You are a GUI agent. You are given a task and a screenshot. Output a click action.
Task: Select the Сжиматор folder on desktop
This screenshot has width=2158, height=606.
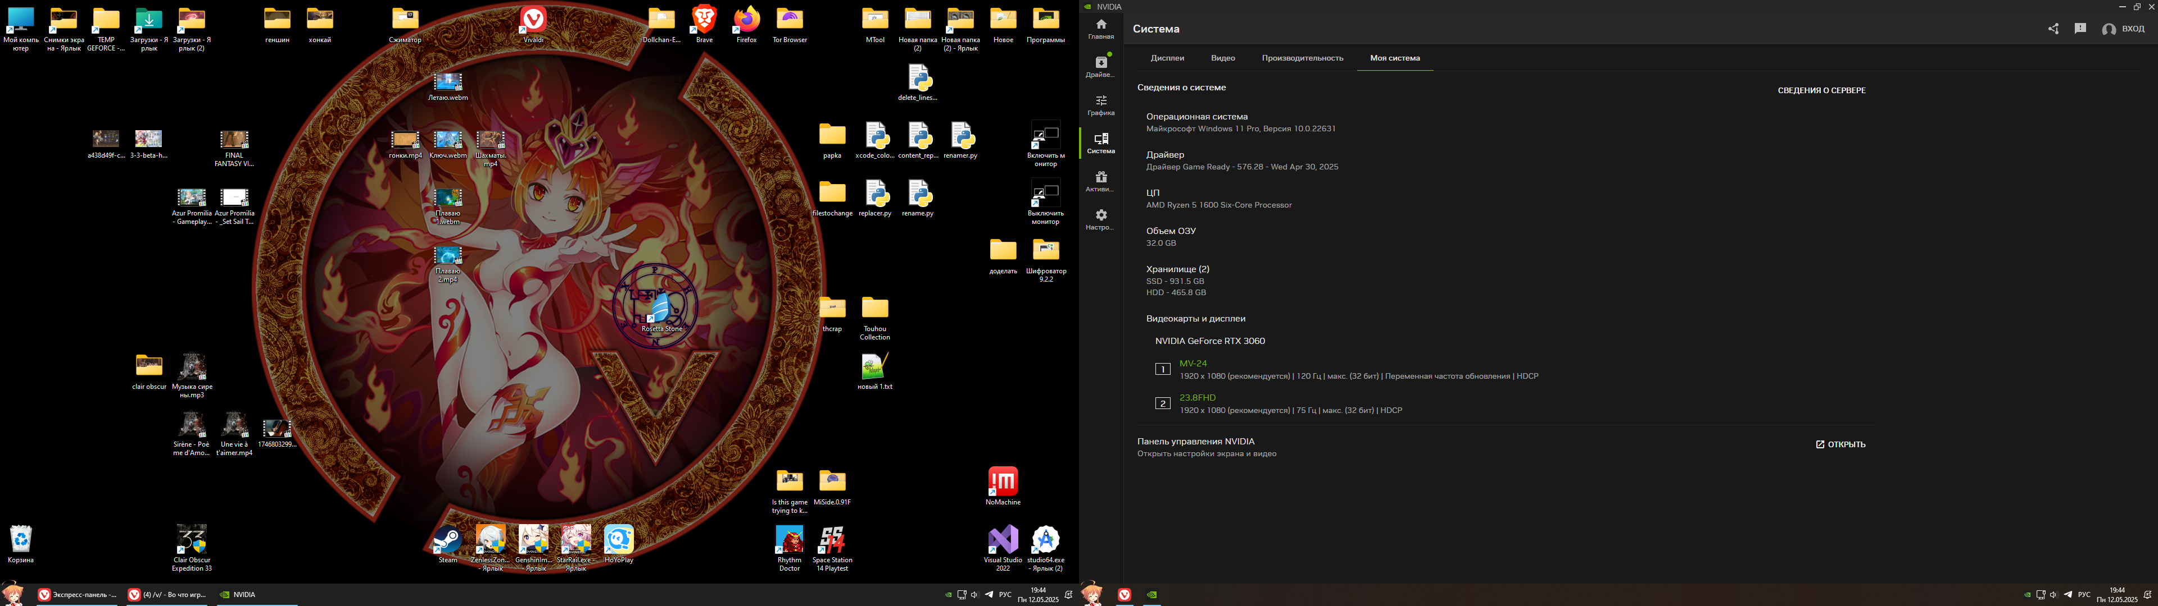(x=405, y=25)
